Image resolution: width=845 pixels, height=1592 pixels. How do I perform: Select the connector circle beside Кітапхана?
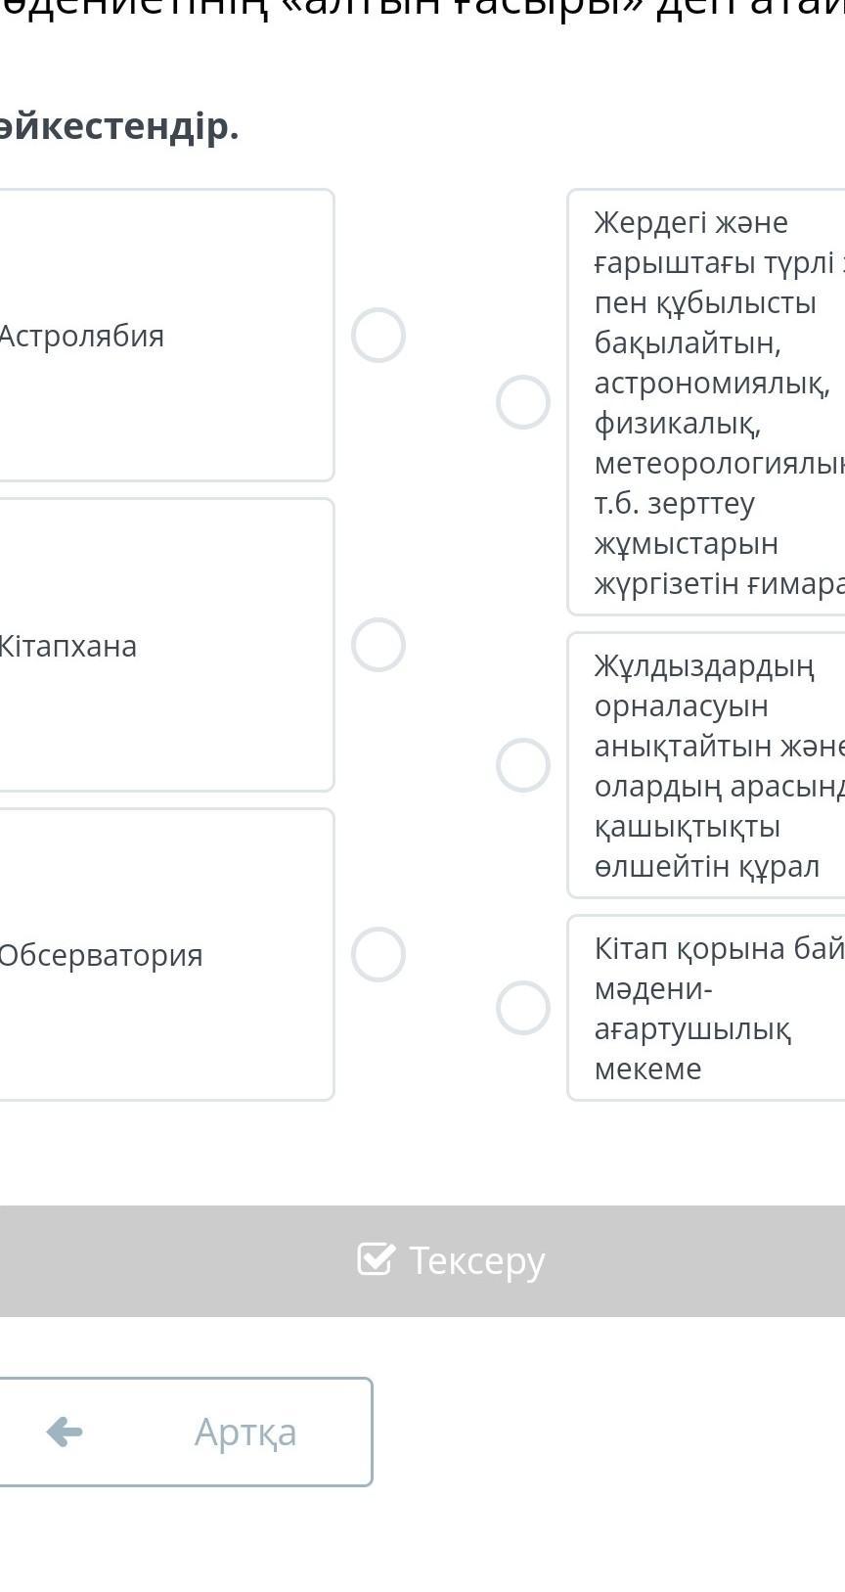point(378,645)
